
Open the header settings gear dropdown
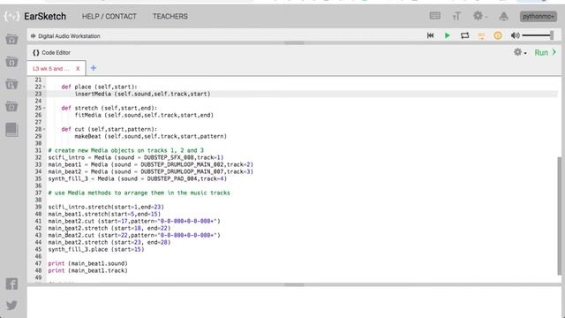click(480, 16)
